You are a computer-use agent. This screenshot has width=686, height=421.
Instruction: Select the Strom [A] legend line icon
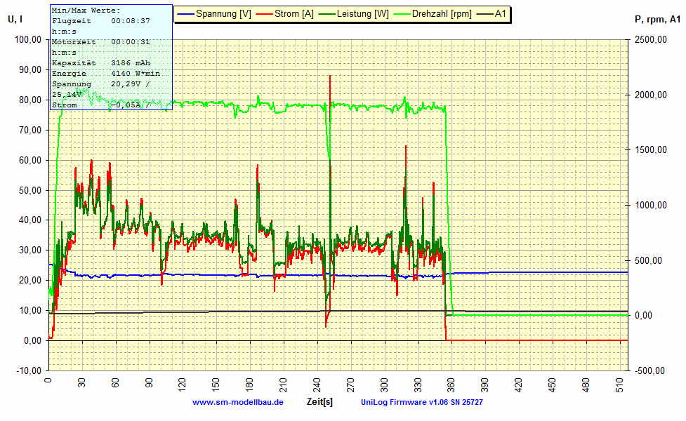tap(264, 13)
